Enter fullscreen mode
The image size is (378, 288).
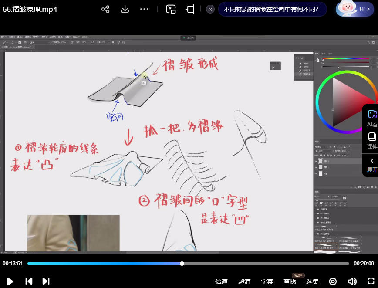click(x=371, y=281)
